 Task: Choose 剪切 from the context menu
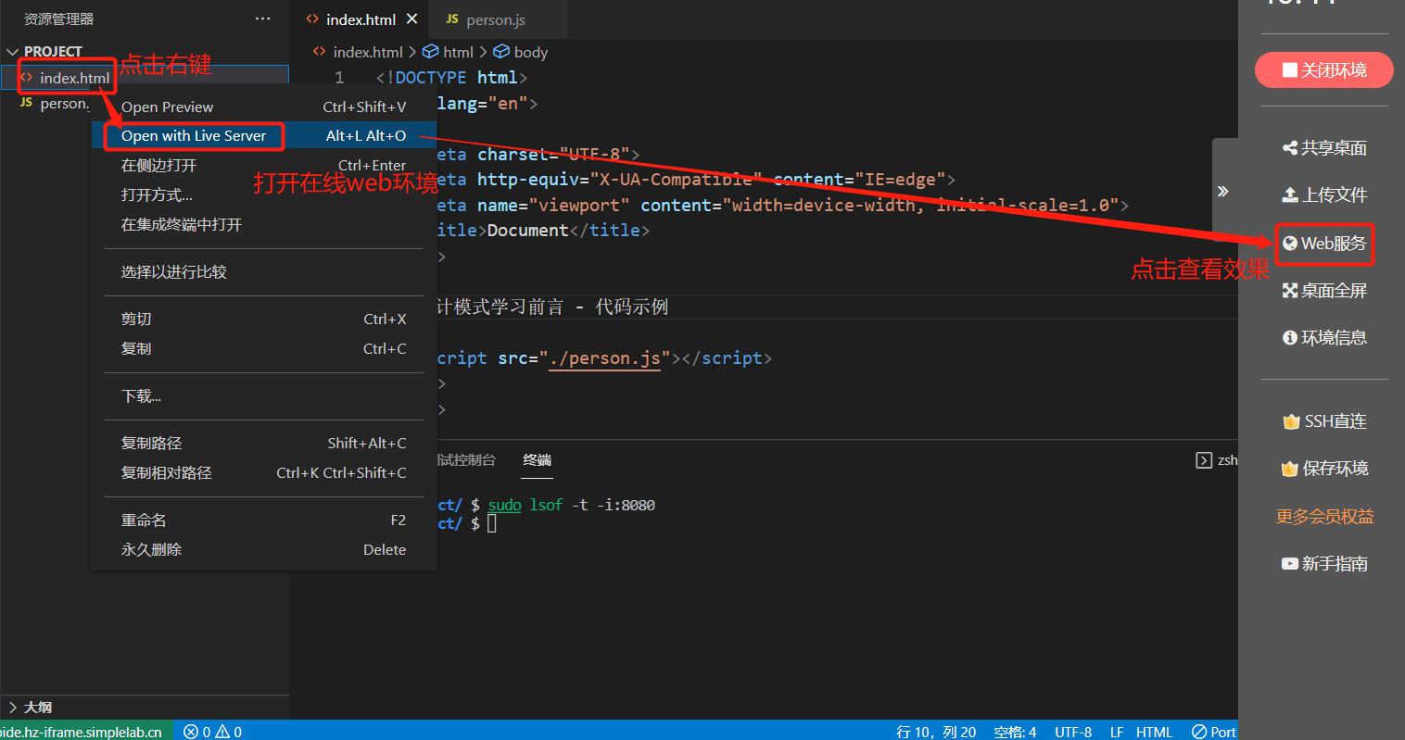click(264, 319)
